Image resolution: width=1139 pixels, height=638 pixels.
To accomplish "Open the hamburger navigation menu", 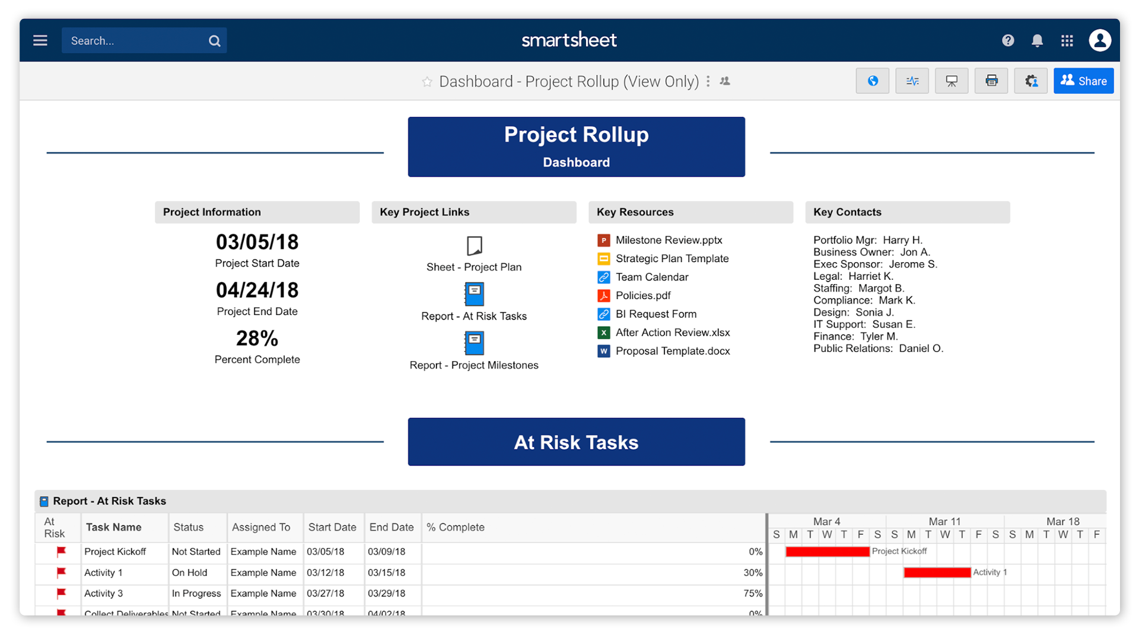I will [40, 40].
